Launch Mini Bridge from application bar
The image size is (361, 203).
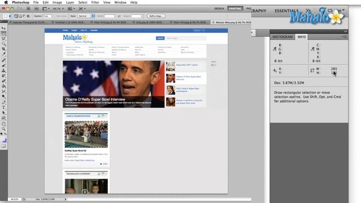[36, 9]
